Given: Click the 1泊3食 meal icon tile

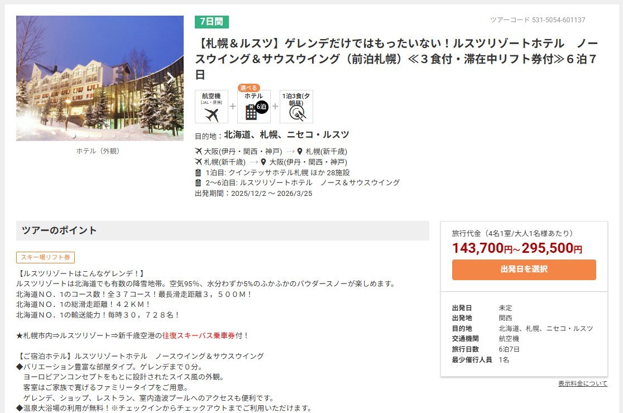Looking at the screenshot, I should point(296,107).
